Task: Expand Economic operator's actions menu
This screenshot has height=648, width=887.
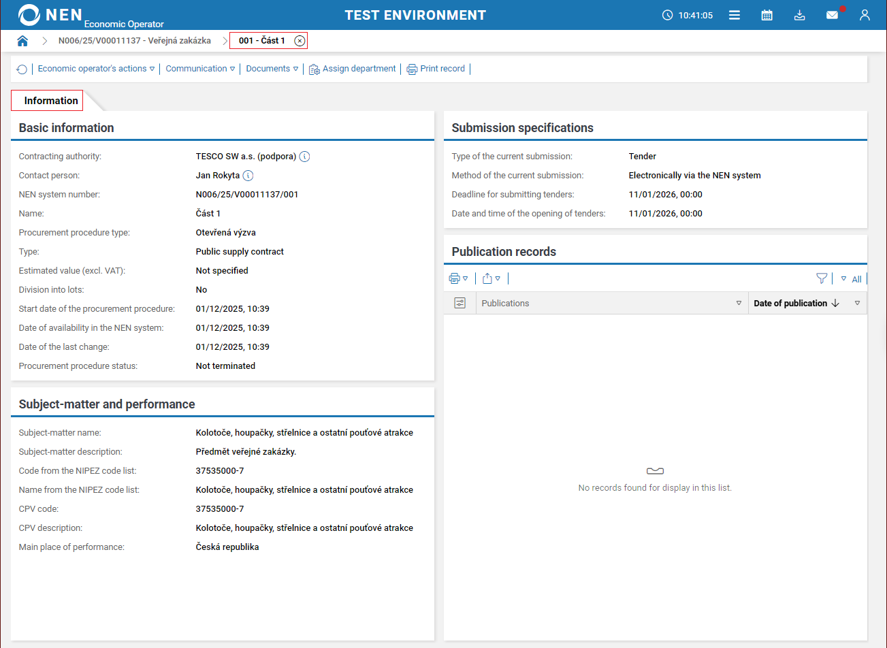Action: coord(96,69)
